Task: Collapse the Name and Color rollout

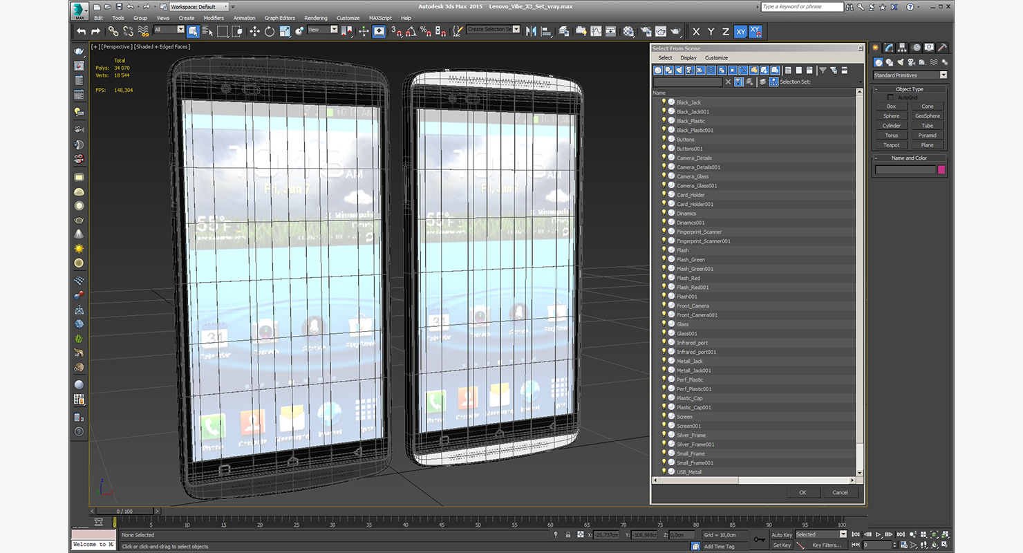Action: click(909, 158)
